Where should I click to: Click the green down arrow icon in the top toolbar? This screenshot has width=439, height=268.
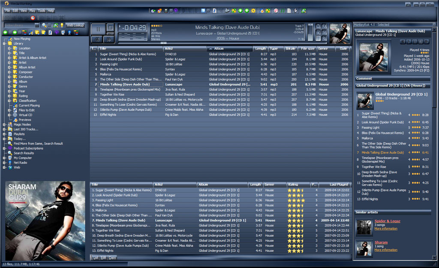240,11
